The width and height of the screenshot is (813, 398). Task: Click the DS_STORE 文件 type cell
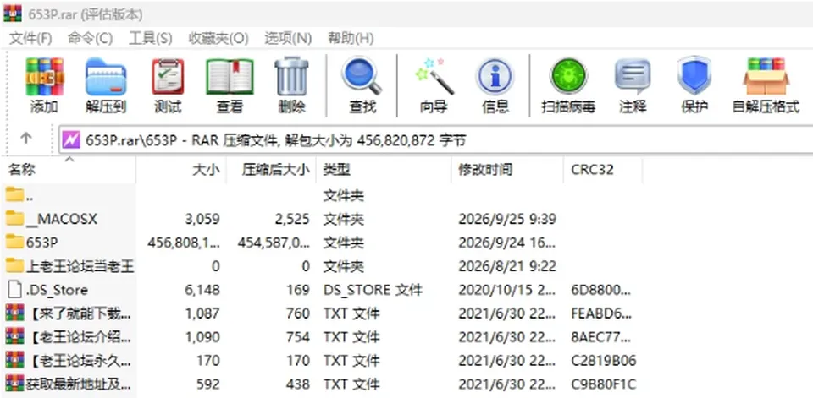click(x=373, y=291)
